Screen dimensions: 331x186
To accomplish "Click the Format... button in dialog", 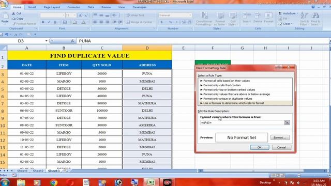I will (x=280, y=137).
